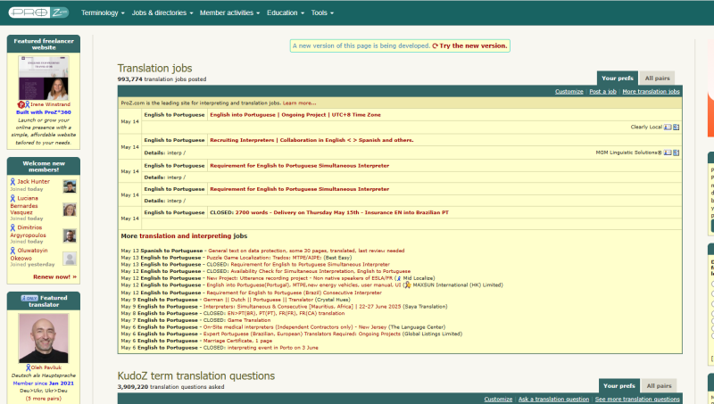Switch to All pairs tab for KudoZ questions

click(659, 386)
